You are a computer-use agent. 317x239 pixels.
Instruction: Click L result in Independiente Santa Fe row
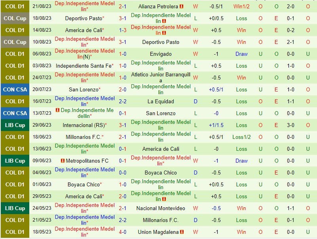pos(196,66)
